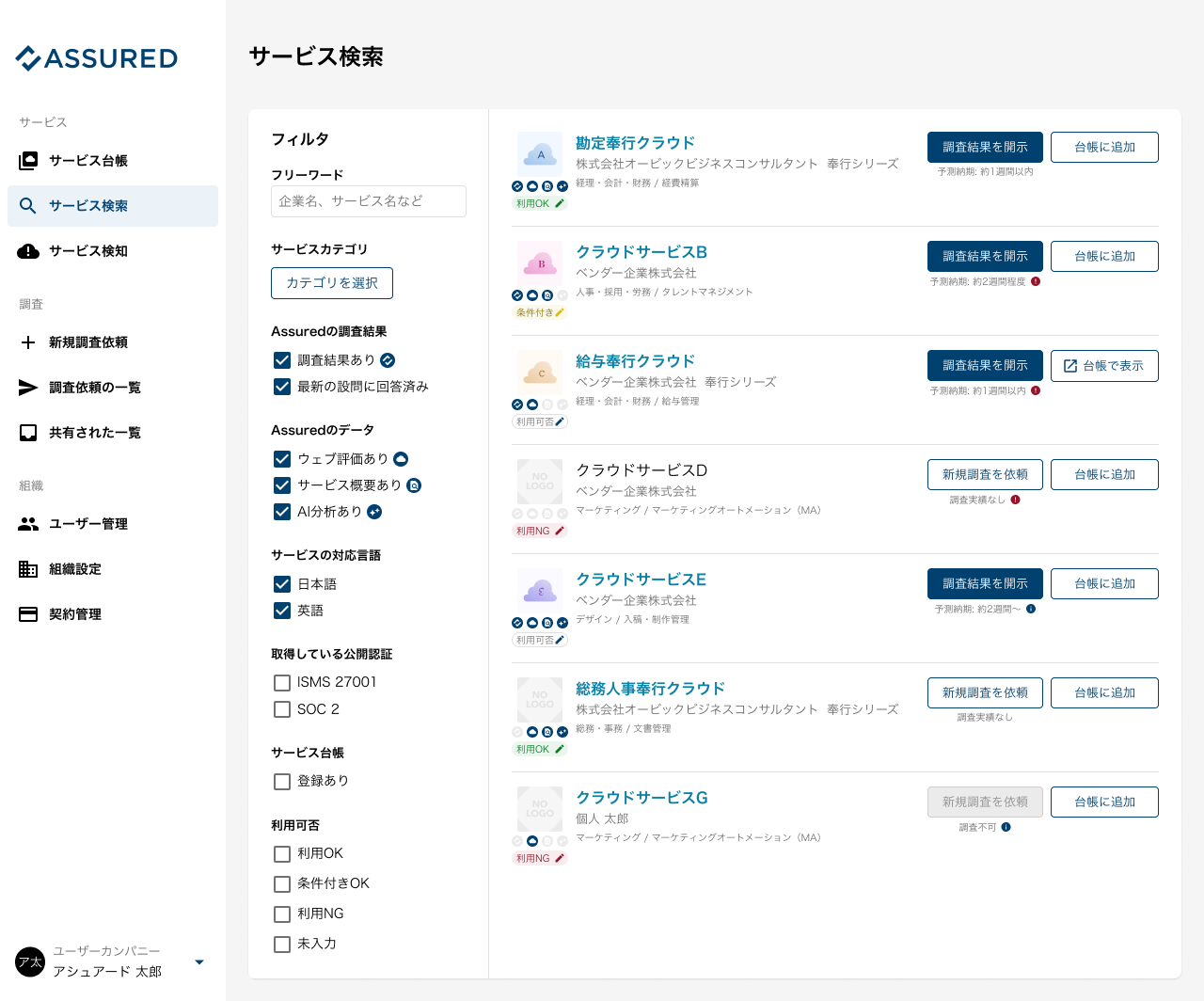The image size is (1204, 1001).
Task: Click the magnifier icon for サービス検索
Action: (28, 206)
